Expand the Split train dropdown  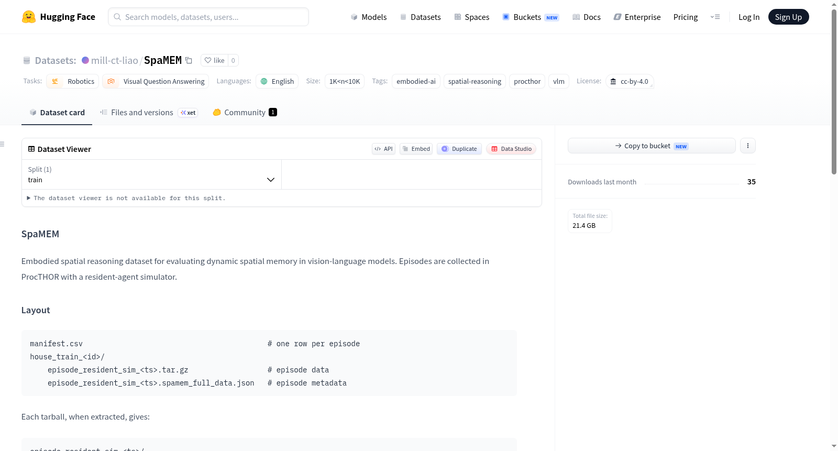tap(151, 174)
